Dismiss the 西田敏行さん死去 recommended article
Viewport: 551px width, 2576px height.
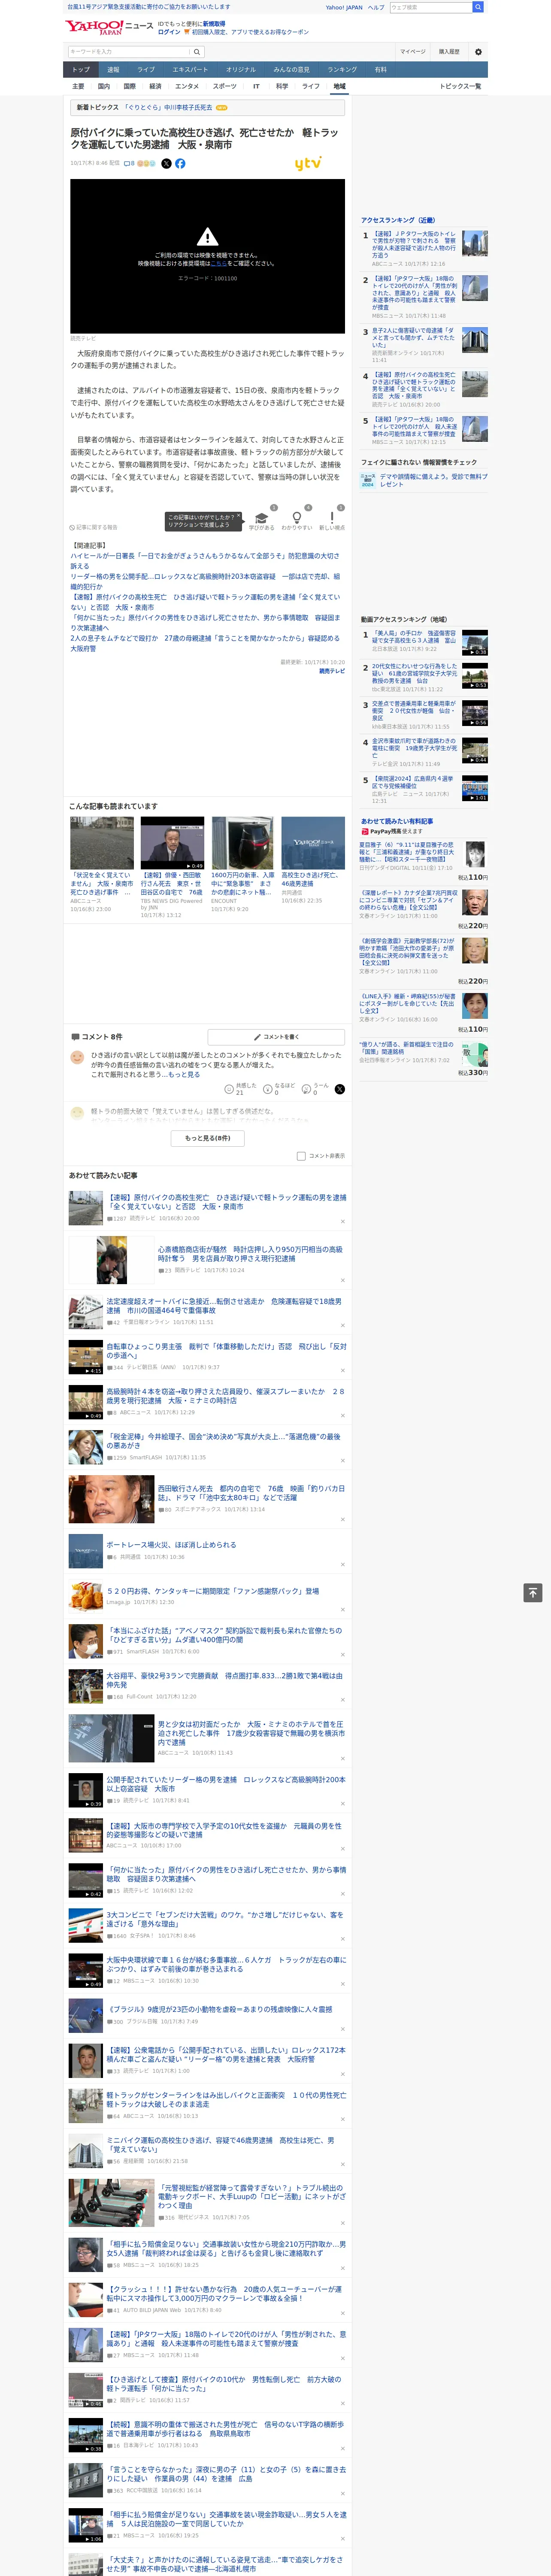[x=343, y=1519]
